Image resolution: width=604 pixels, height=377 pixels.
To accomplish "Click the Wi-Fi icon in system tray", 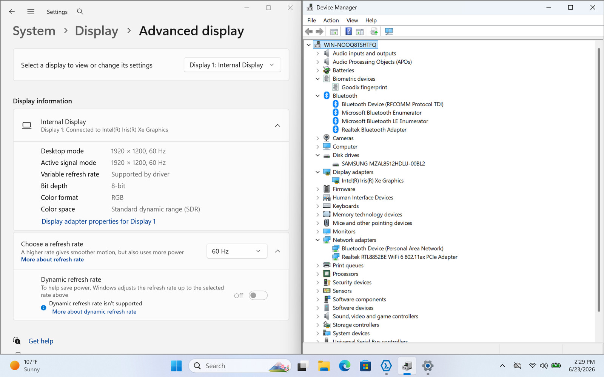I will coord(532,366).
